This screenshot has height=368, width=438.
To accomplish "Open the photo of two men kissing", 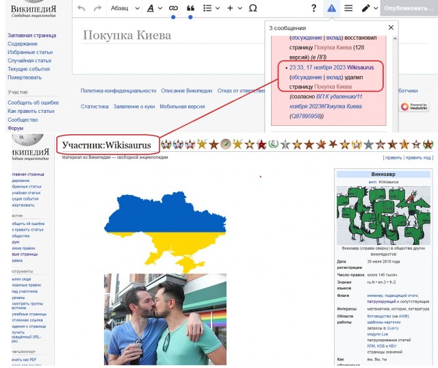I will coord(165,319).
